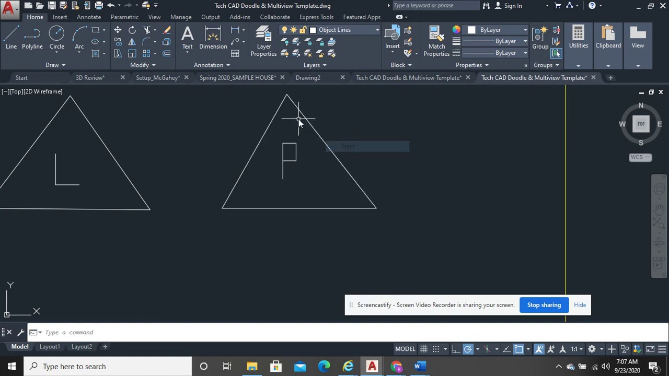Switch to the Annotate ribbon tab

(89, 17)
